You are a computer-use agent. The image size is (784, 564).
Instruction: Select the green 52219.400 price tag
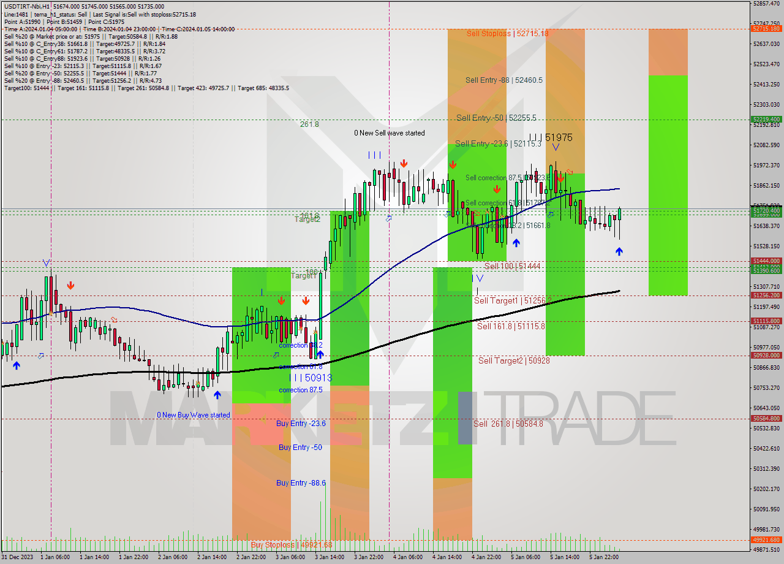[766, 119]
